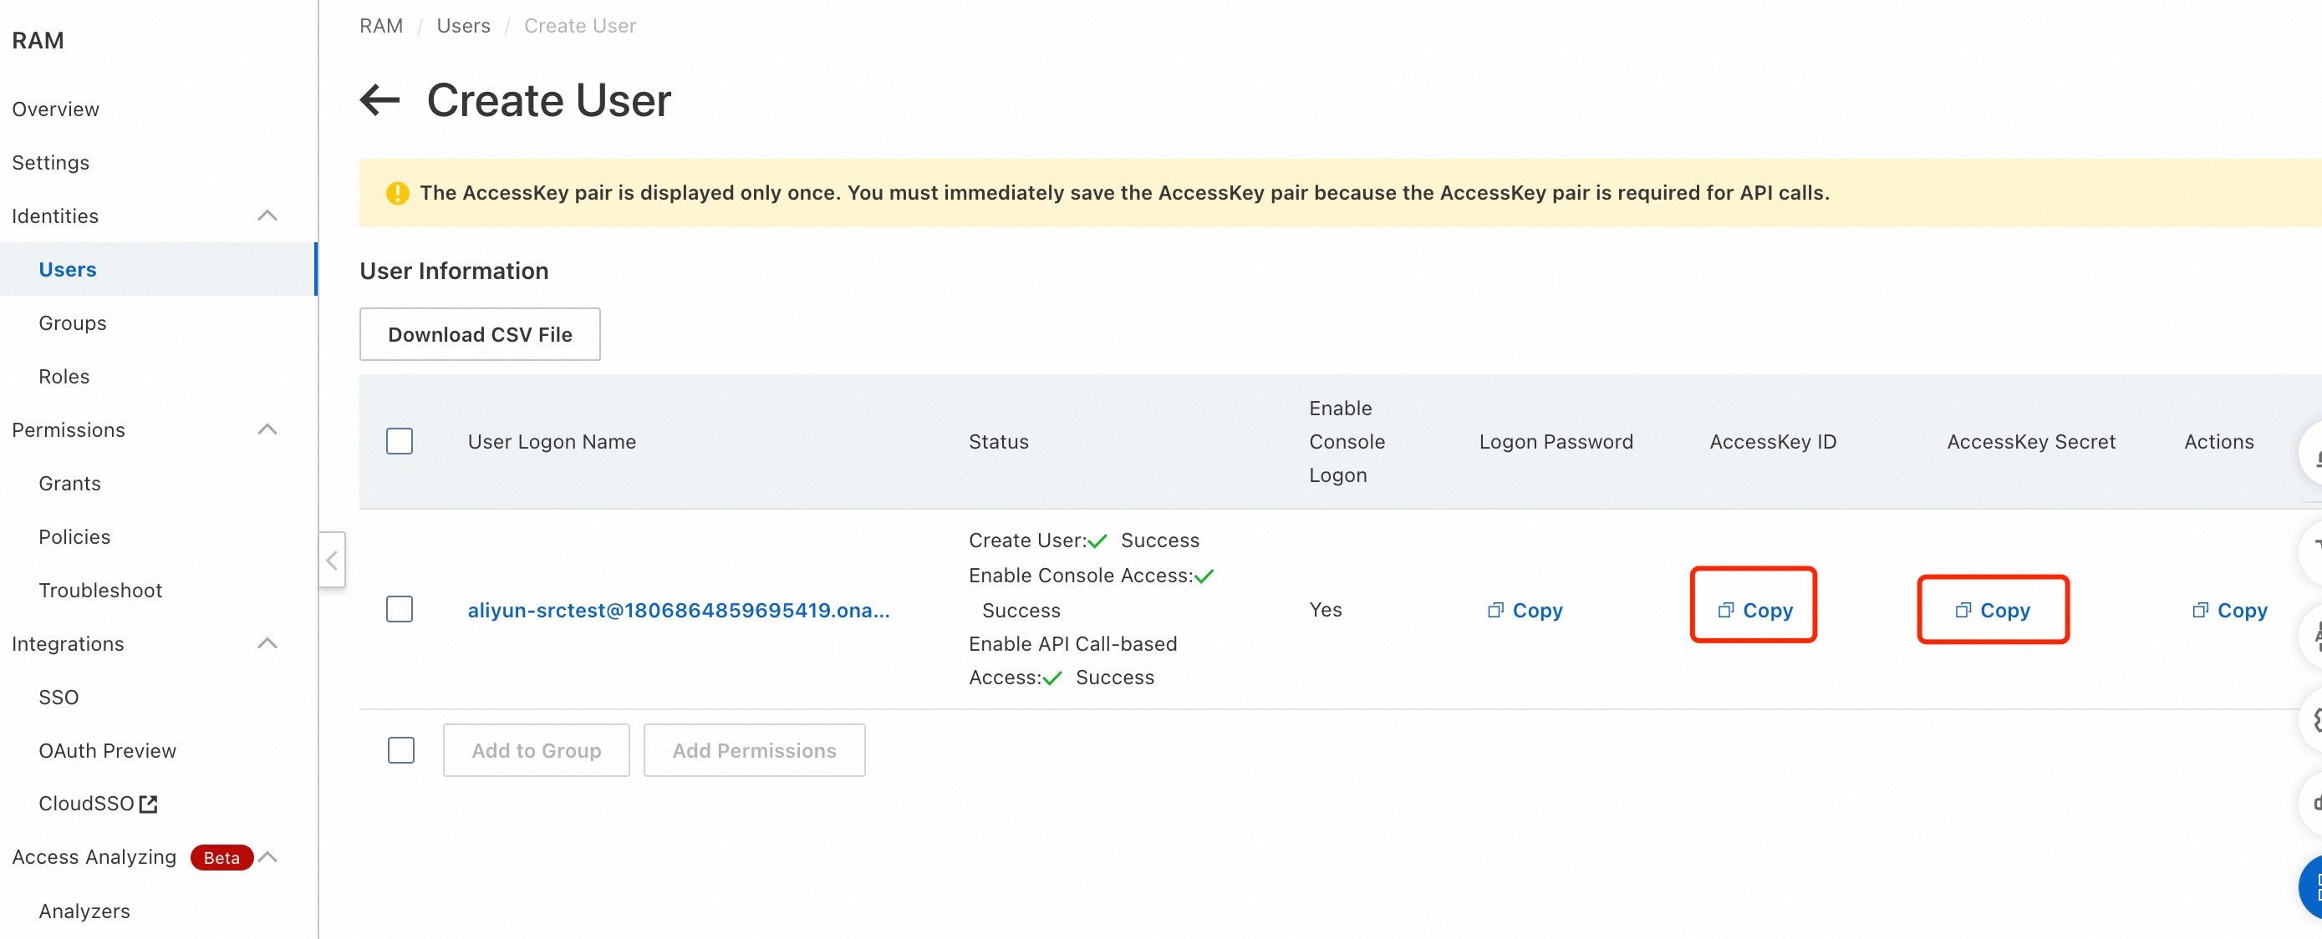Open the Policies menu item
2322x939 pixels.
pos(74,536)
